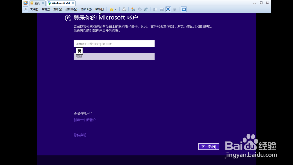Click the 英 input method indicator

[79, 51]
